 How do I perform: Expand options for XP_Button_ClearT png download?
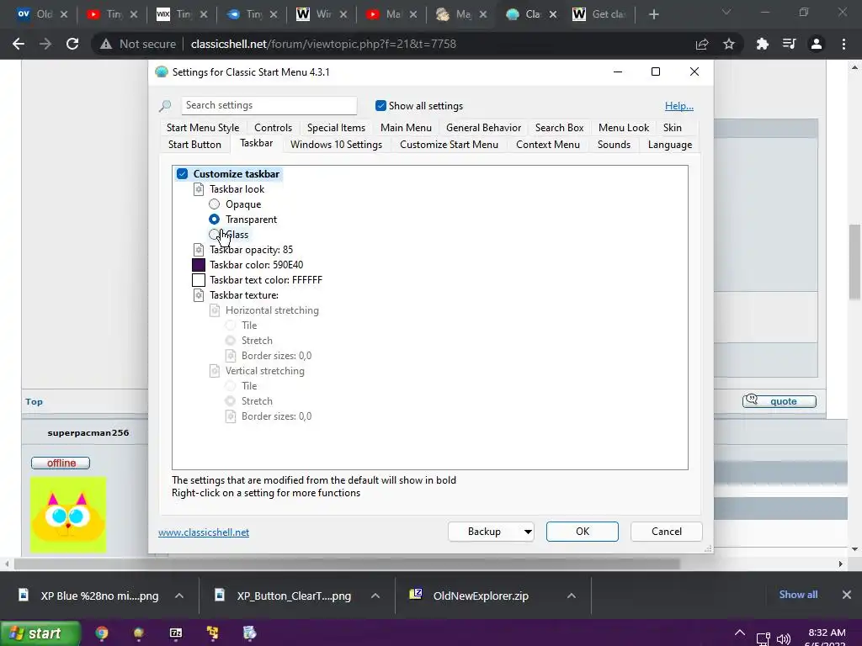[375, 596]
